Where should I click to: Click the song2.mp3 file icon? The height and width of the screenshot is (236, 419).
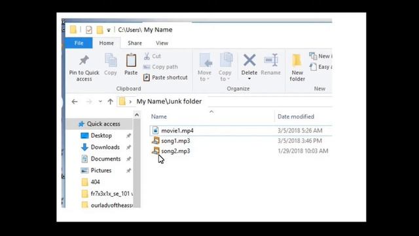(156, 151)
